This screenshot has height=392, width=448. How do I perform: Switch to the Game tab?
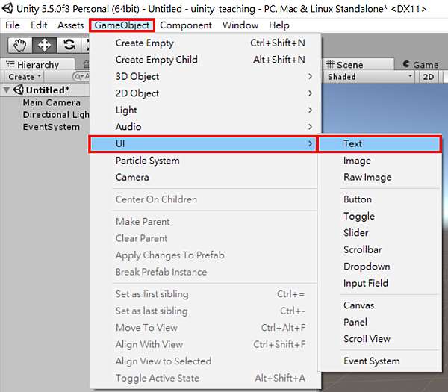click(421, 64)
